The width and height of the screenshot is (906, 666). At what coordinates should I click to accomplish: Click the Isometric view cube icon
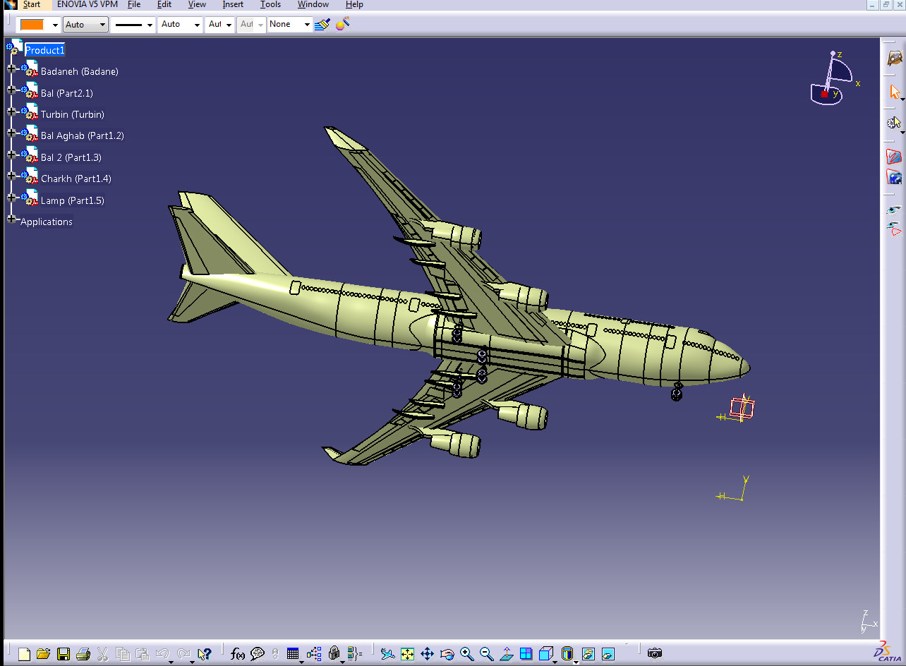click(x=546, y=654)
